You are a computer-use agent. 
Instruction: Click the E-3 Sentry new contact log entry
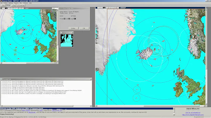point(33,93)
